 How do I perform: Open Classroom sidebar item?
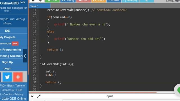coord(6,43)
